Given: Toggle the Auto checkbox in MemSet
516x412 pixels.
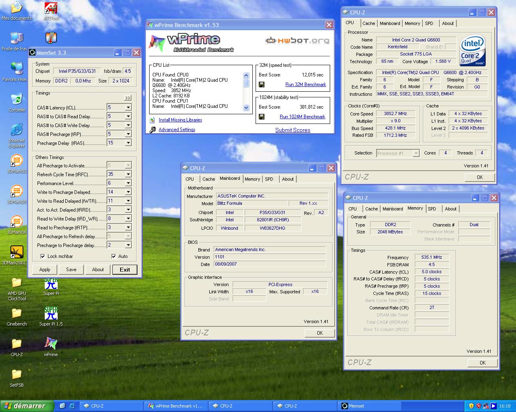Looking at the screenshot, I should (114, 256).
